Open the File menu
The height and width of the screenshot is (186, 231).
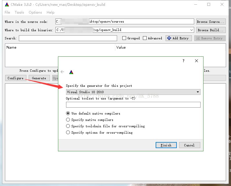point(7,12)
